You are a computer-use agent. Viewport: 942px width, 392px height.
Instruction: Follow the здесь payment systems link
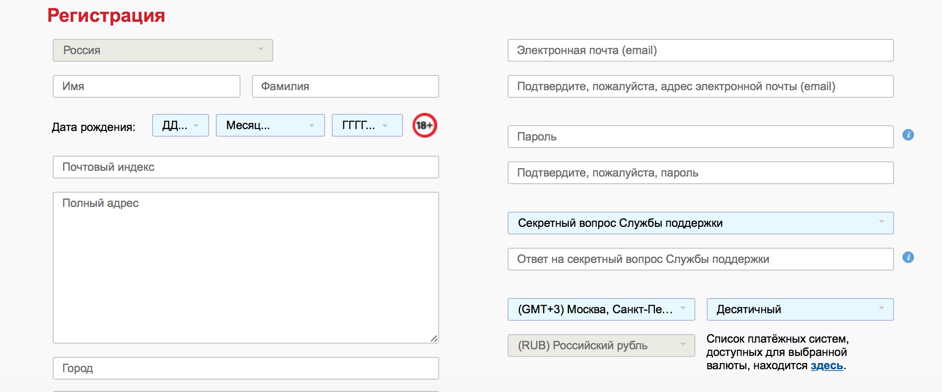pos(827,366)
